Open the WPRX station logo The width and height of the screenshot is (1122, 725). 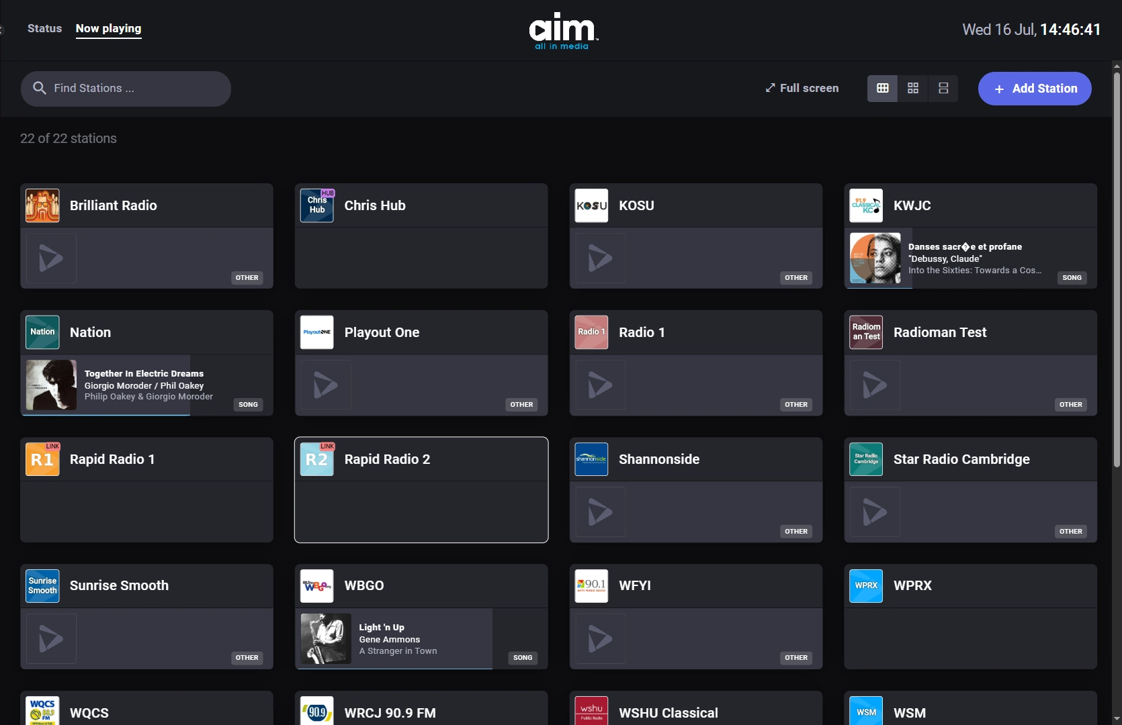click(x=866, y=586)
